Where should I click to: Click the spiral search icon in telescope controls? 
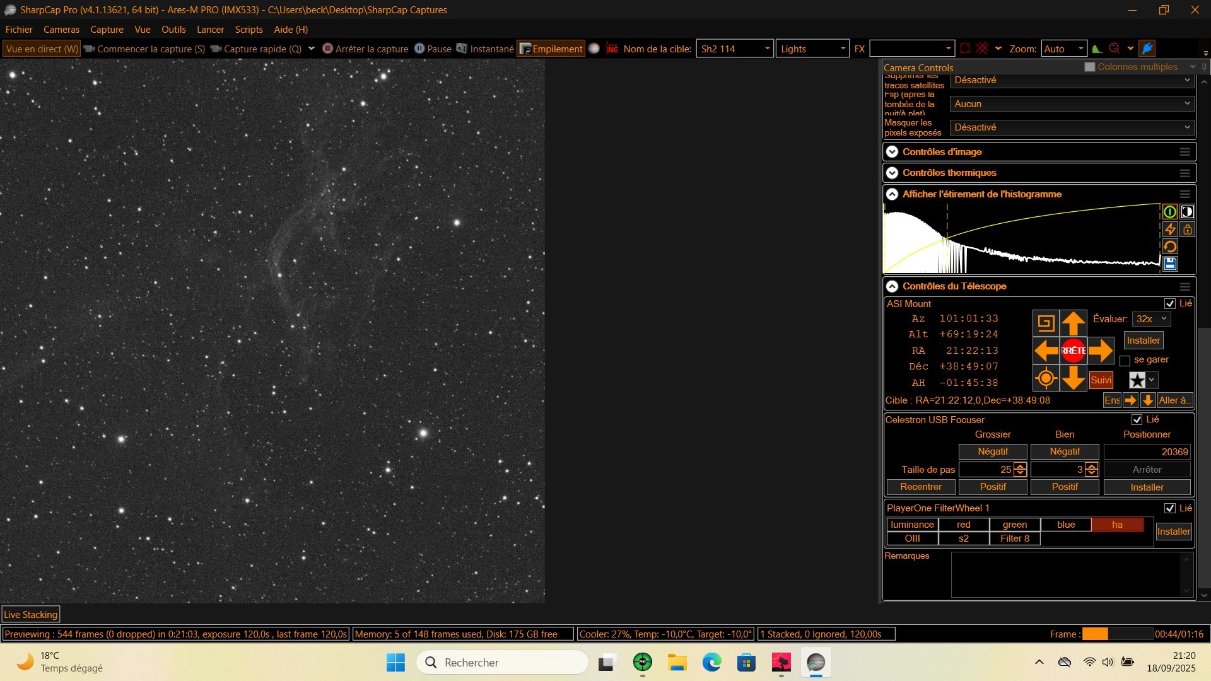coord(1046,323)
